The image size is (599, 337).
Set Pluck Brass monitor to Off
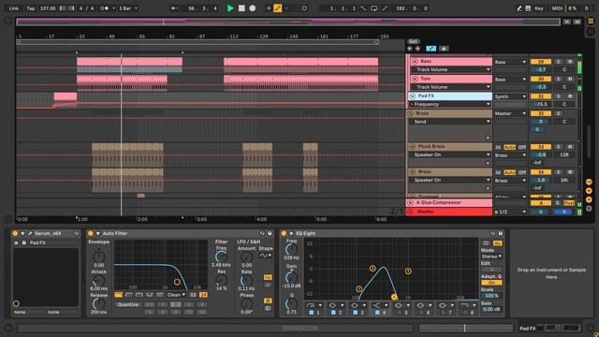click(x=522, y=147)
